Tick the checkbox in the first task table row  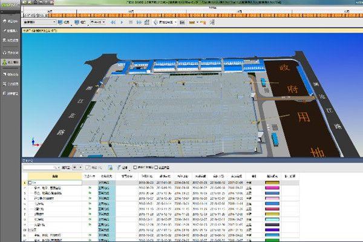pos(30,182)
